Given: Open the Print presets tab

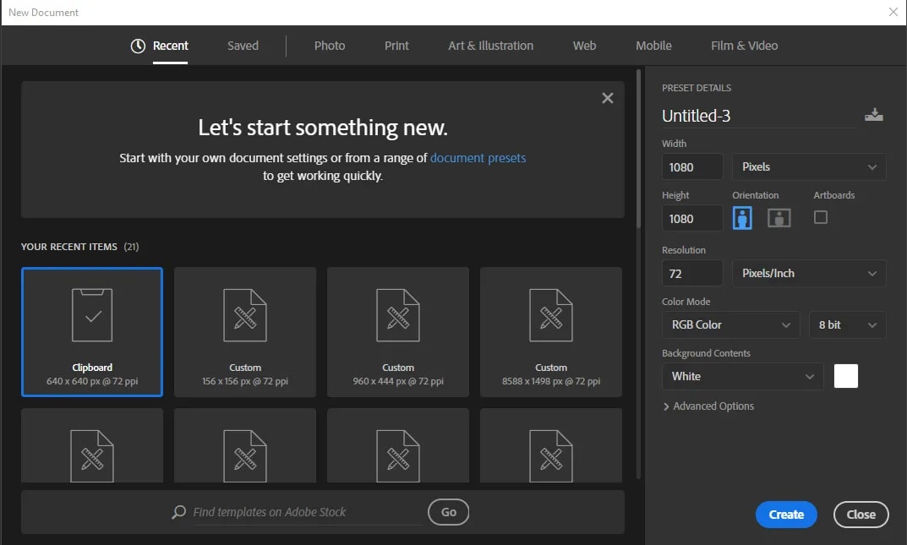Looking at the screenshot, I should coord(396,46).
